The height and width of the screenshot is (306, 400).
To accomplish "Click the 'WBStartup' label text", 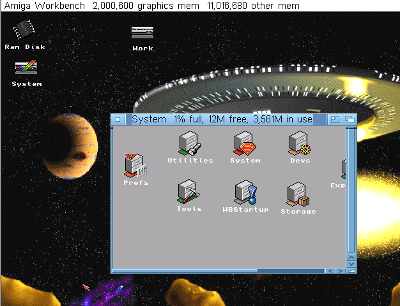I will 245,210.
